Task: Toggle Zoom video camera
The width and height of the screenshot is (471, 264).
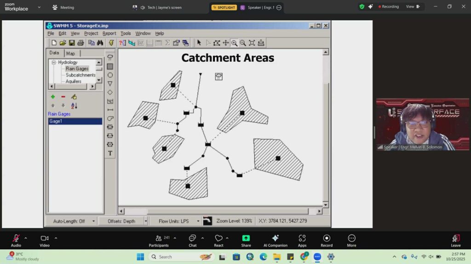Action: point(45,238)
